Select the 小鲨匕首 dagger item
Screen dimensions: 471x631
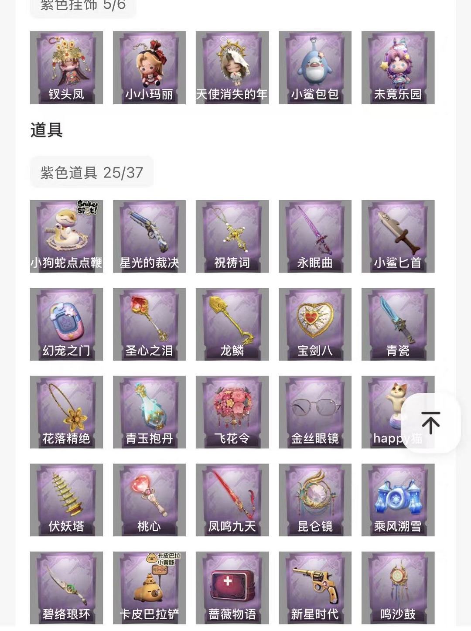[x=398, y=236]
